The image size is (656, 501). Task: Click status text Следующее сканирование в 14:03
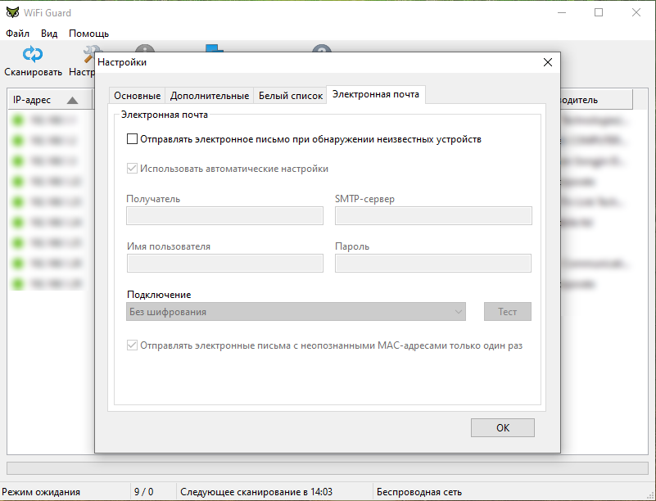256,492
